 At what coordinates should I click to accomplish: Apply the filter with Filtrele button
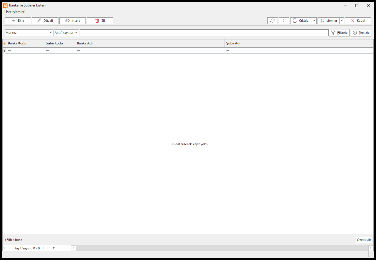pos(339,33)
